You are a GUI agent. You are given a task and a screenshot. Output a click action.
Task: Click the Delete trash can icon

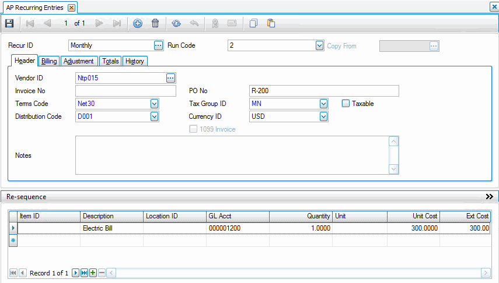[x=155, y=24]
